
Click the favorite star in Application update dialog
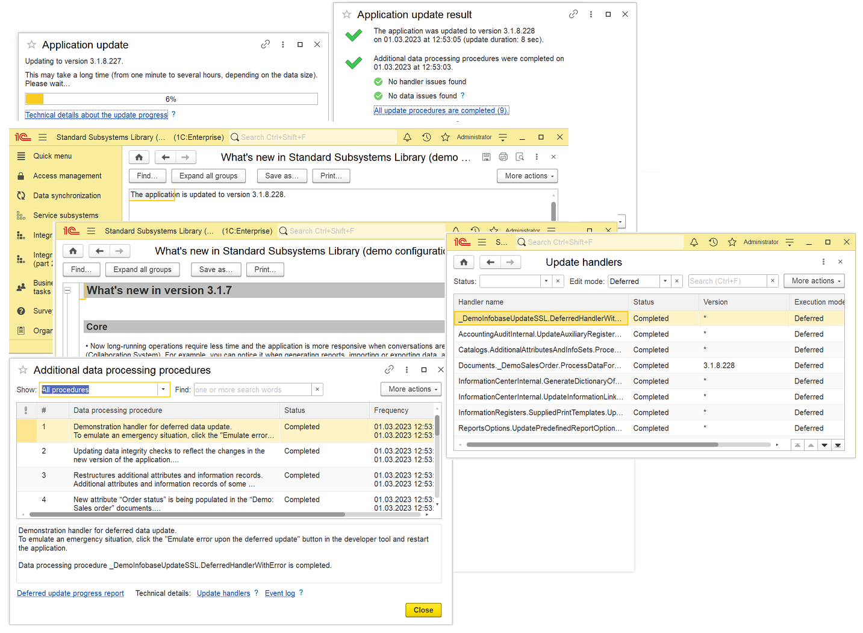pyautogui.click(x=31, y=45)
